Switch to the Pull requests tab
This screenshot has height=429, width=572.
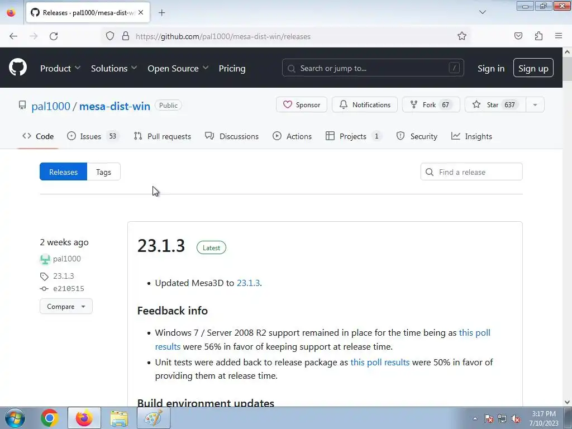(x=163, y=136)
